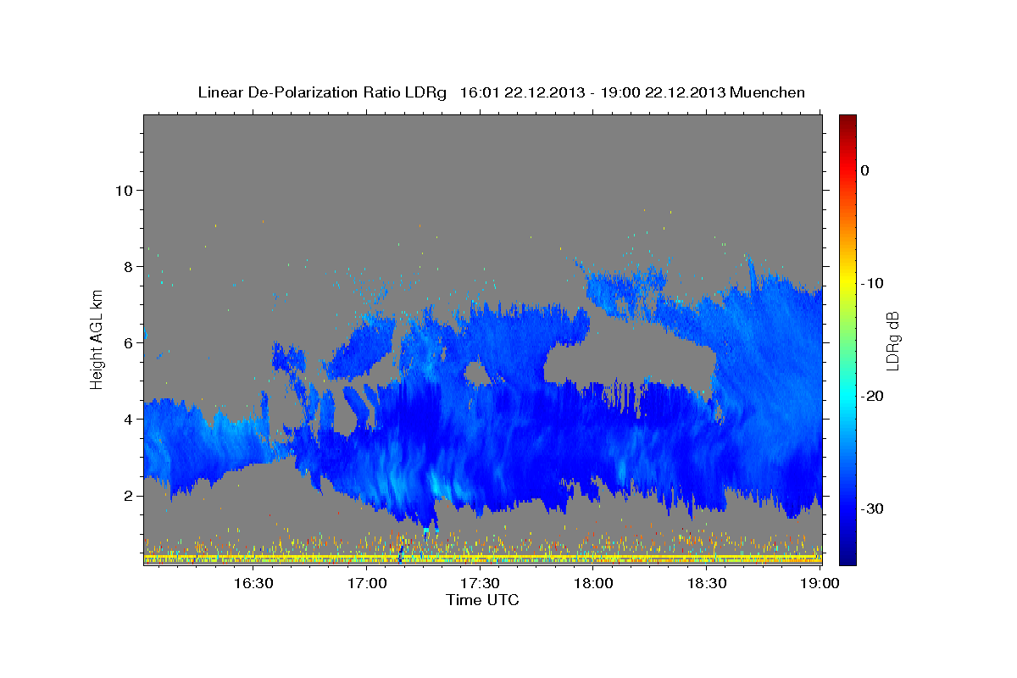Click the '16:01 22.12.2013' start time in the title
This screenshot has height=678, width=1017.
coord(520,92)
